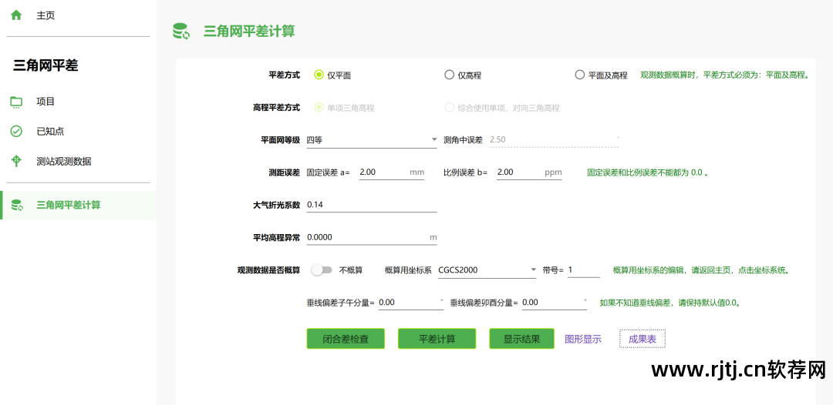Viewport: 833px width, 405px height.
Task: Click the 测角中误差 field showing 2.50
Action: (x=554, y=140)
